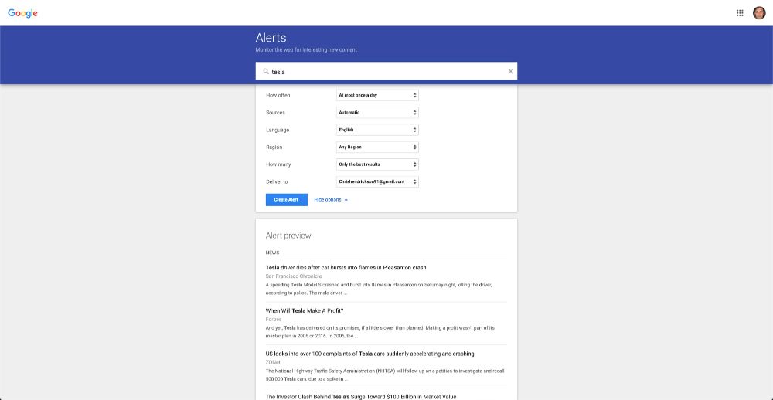Open US looks into 100 complaints article
This screenshot has width=773, height=400.
pos(369,354)
